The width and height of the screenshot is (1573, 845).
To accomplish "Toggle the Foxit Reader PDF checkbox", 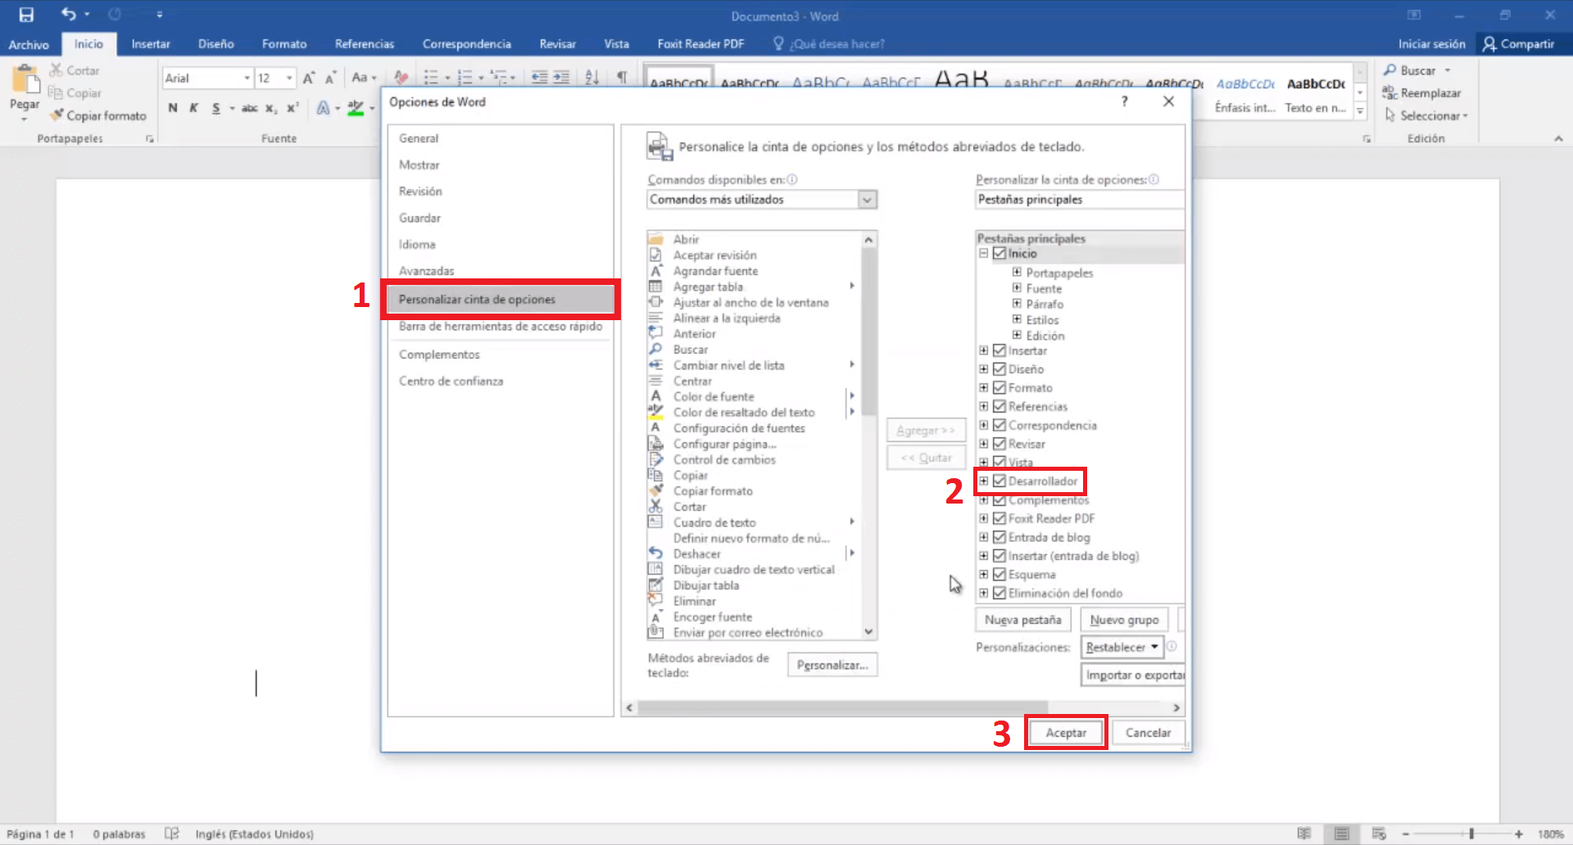I will (x=999, y=518).
